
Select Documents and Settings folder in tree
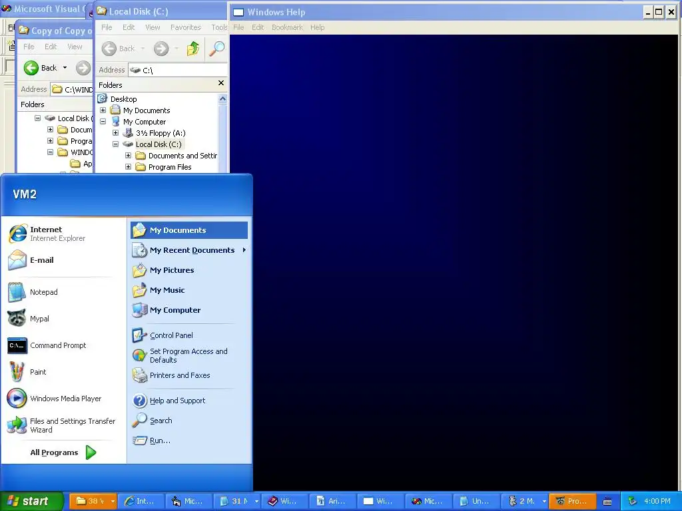tap(182, 156)
